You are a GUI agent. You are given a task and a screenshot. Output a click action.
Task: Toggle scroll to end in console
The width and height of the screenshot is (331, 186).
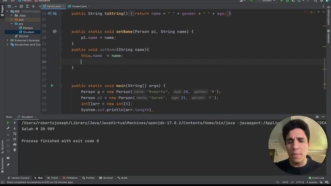pos(14,139)
